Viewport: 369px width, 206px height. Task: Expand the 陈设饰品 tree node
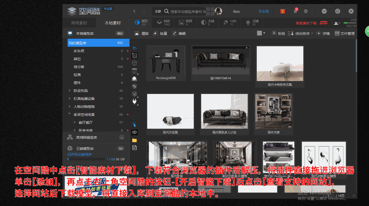click(70, 90)
